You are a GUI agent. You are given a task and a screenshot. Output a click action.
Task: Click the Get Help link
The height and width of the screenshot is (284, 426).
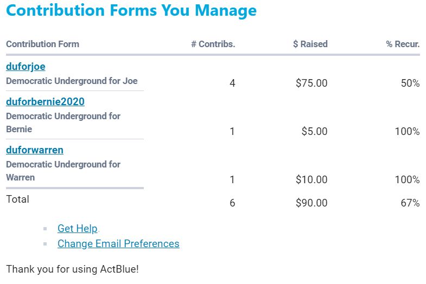click(x=77, y=229)
